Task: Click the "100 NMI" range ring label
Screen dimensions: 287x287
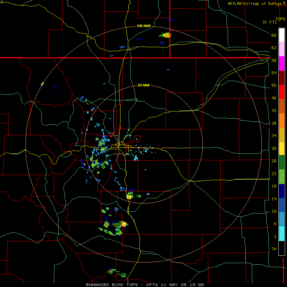Action: [143, 26]
